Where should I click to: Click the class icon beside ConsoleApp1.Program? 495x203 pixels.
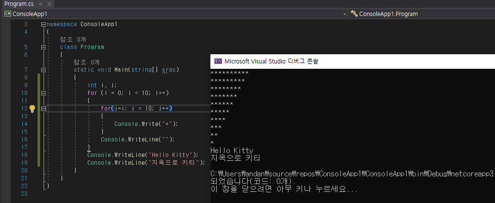click(354, 14)
